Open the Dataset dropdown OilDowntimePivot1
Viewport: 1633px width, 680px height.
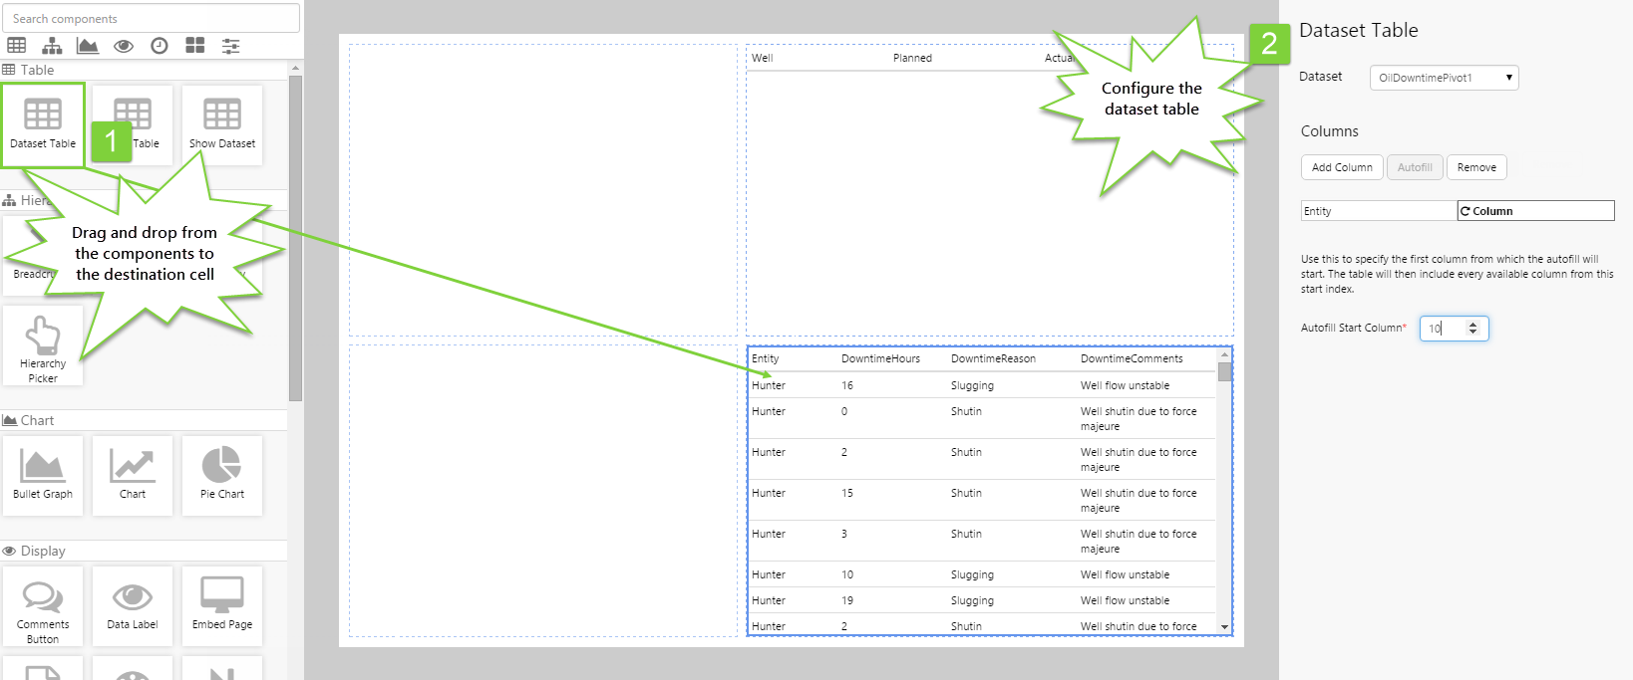click(1444, 78)
